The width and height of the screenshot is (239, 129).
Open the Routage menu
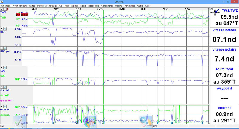[53, 6]
